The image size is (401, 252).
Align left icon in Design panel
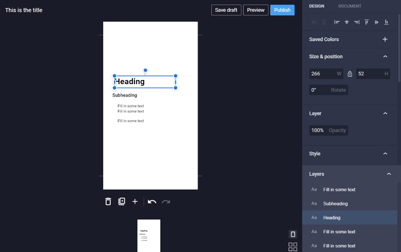(337, 22)
